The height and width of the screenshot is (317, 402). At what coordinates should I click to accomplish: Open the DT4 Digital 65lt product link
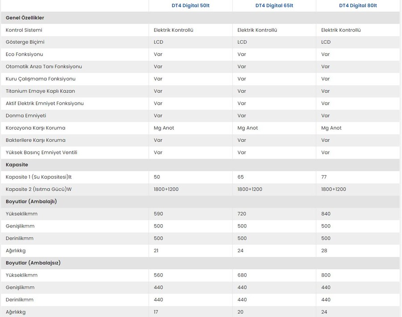[274, 5]
